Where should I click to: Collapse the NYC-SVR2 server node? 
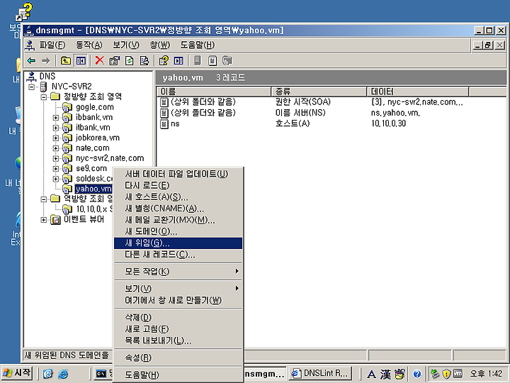[x=32, y=87]
